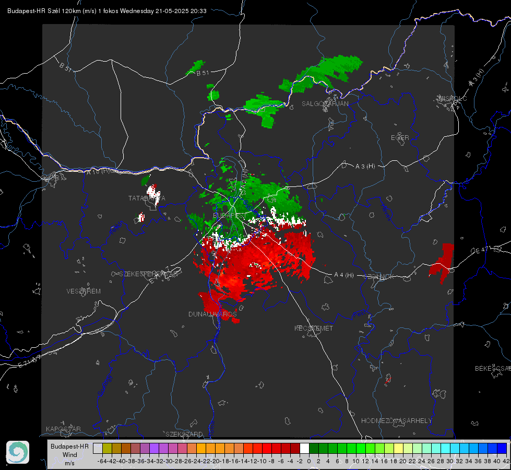Click the VESZPRÉM city label
This screenshot has height=470, width=511.
pos(84,291)
